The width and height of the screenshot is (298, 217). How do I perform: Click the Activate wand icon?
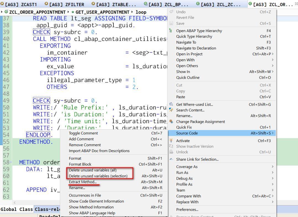171,140
